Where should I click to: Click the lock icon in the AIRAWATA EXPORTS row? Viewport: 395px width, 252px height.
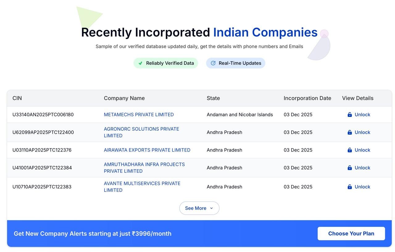(x=350, y=150)
